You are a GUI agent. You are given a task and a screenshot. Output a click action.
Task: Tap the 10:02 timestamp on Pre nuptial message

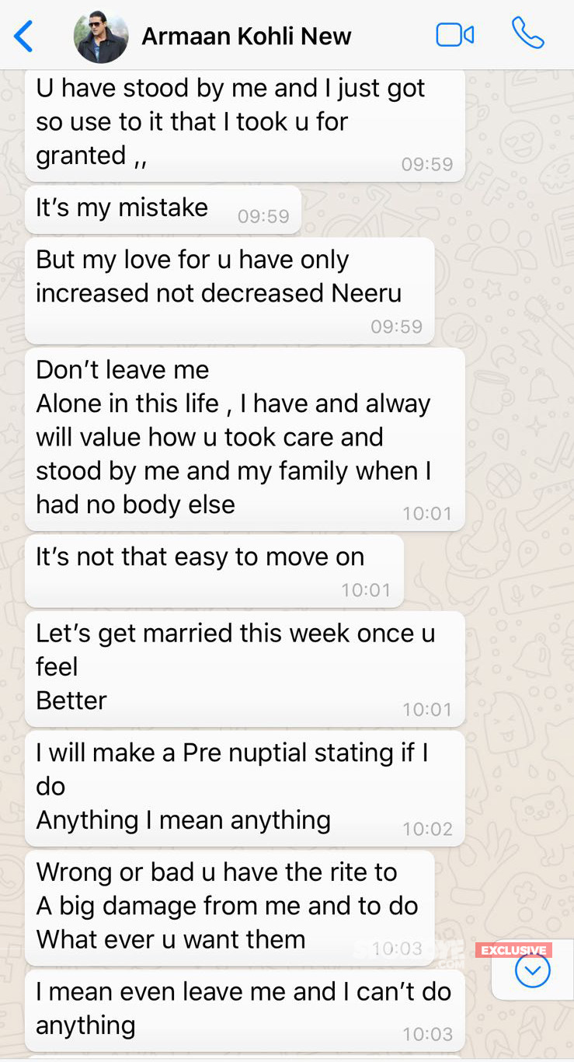coord(427,830)
